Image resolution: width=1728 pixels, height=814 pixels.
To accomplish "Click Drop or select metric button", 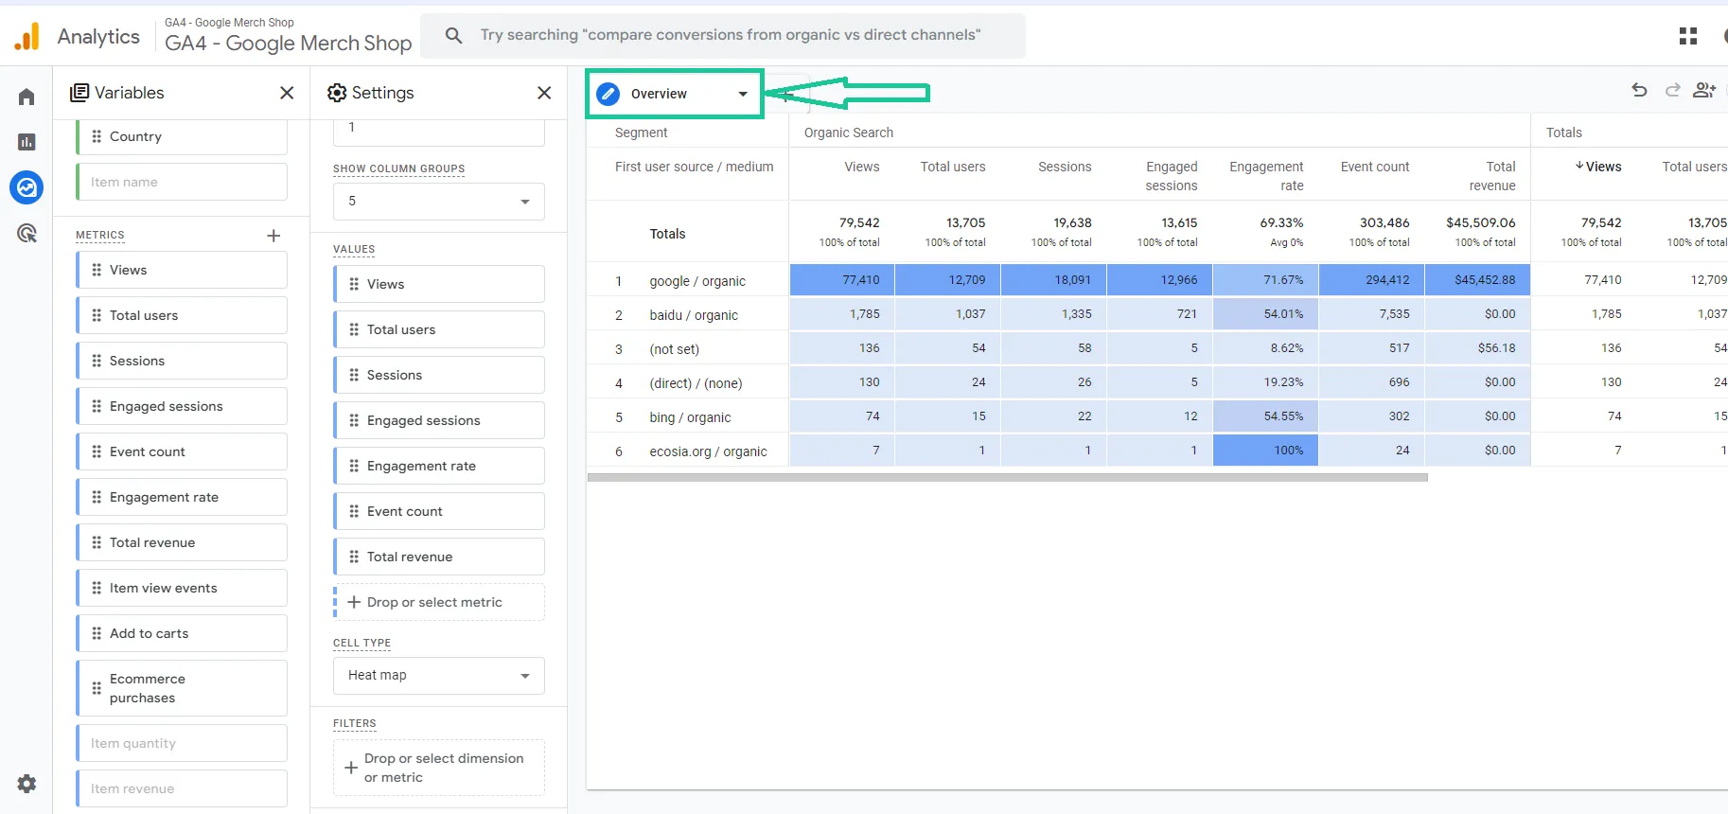I will [439, 602].
